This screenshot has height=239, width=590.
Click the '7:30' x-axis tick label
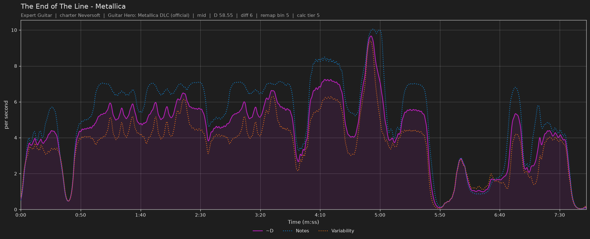coord(560,215)
